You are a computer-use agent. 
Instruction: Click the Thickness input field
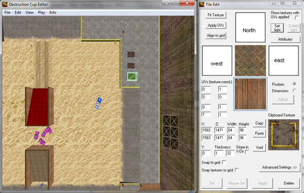pyautogui.click(x=218, y=153)
